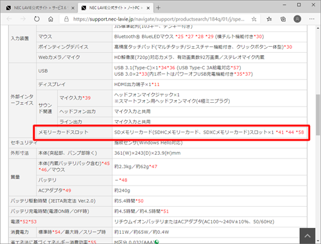The height and width of the screenshot is (244, 321).
Task: Switch to the NEC LAVIE サービス tab
Action: pos(40,8)
